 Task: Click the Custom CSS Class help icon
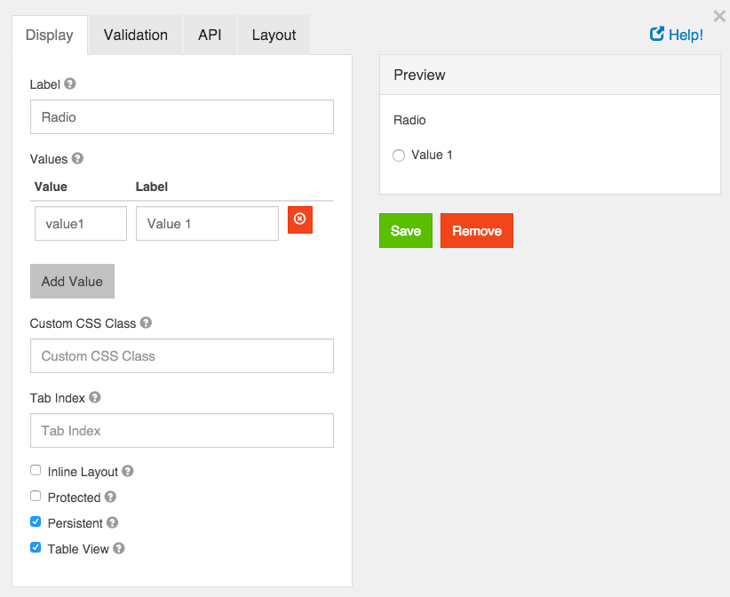(146, 323)
